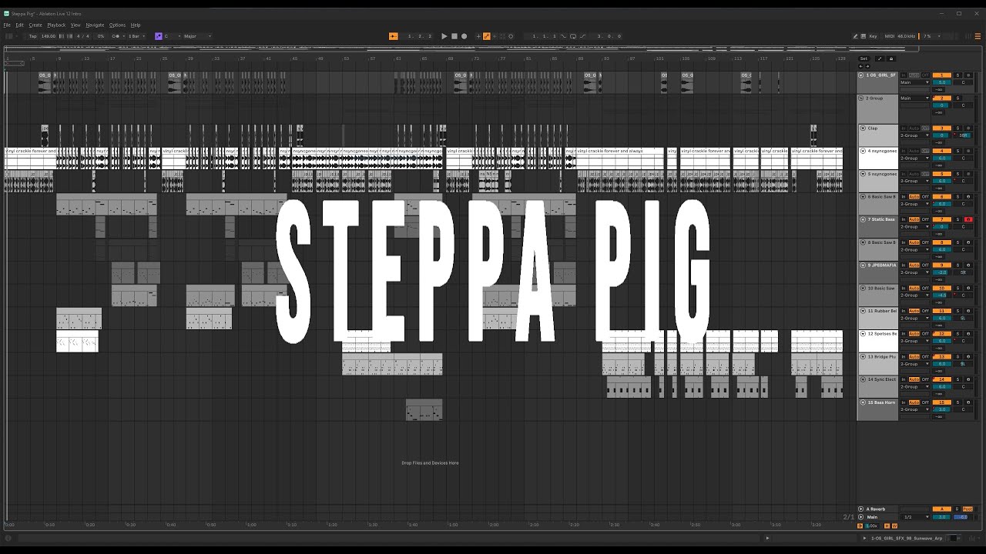Click the Set locator button

[864, 58]
